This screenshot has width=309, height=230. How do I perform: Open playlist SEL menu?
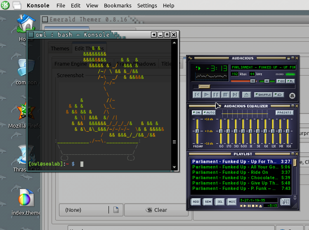220,202
